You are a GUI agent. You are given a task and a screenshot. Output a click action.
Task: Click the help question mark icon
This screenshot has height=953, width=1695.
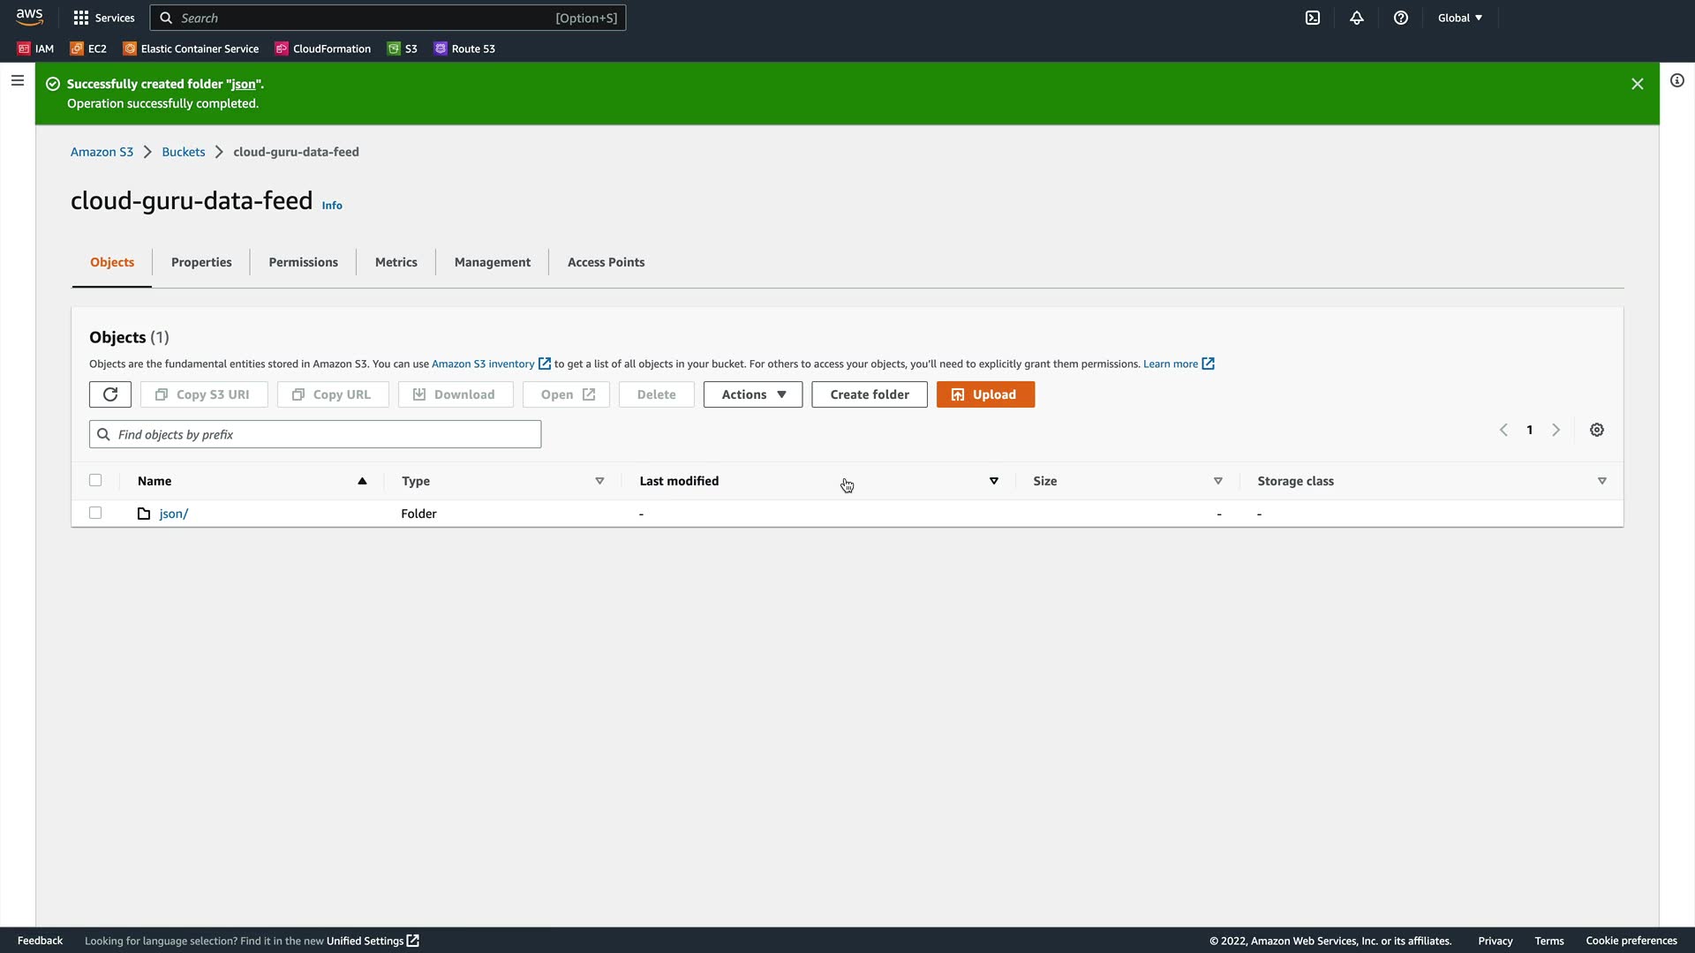tap(1401, 18)
